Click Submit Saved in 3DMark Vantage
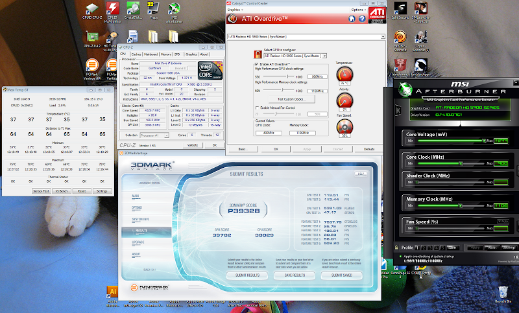Viewport: 519px width, 313px height. [342, 275]
